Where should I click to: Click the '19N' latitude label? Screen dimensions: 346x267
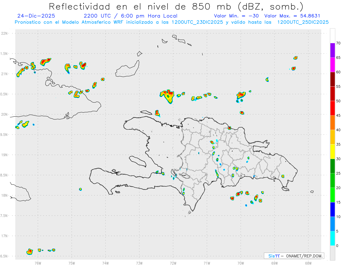pos(5,155)
